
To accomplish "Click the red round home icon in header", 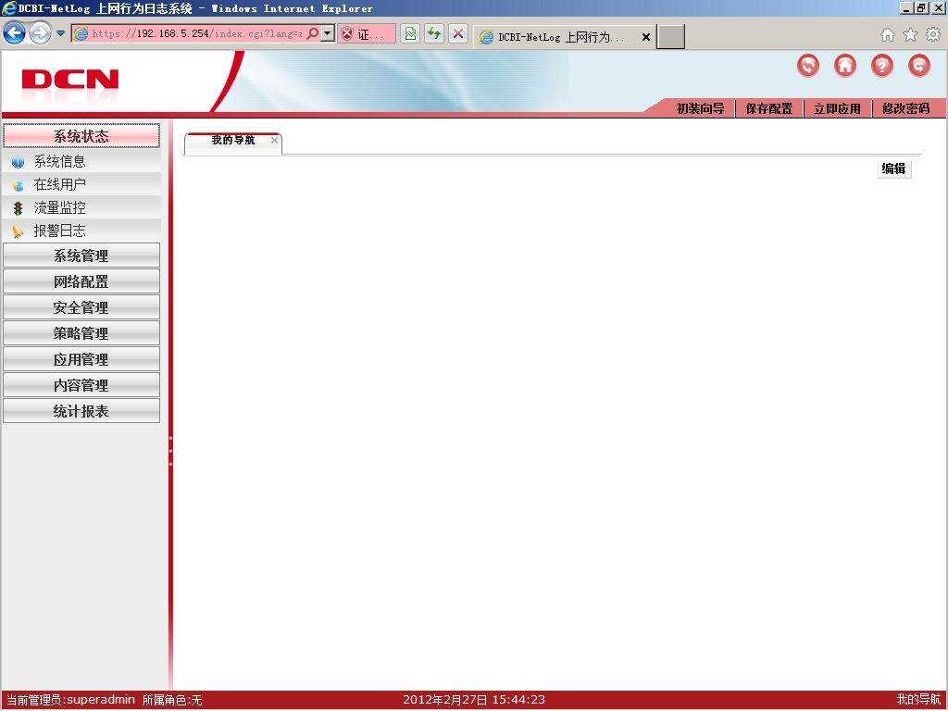I will 845,66.
